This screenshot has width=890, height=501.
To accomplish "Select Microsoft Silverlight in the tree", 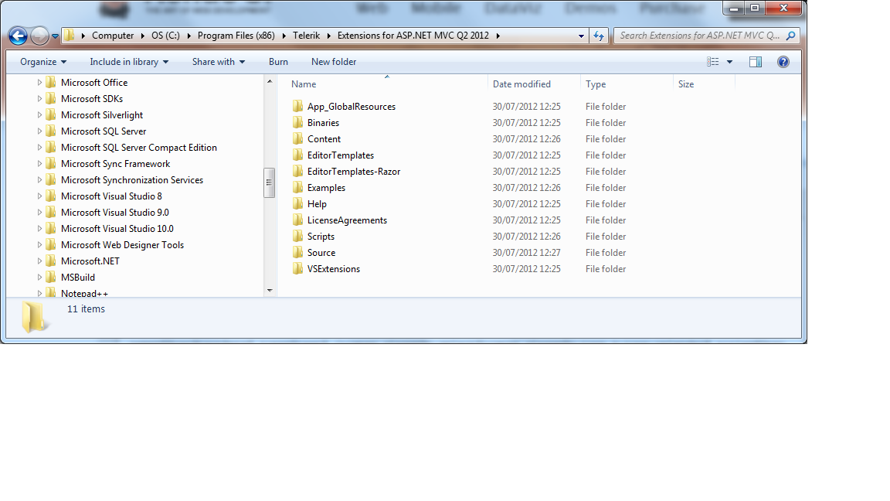I will [x=102, y=115].
